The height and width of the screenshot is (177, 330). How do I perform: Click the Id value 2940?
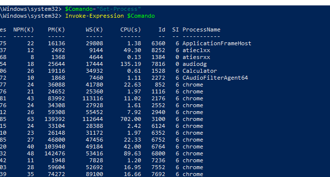[x=158, y=112]
